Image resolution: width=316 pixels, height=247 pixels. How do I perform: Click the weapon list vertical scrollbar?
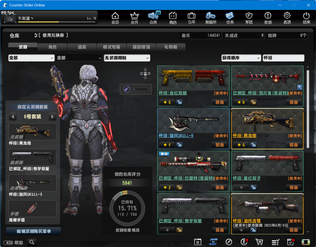tap(308, 109)
